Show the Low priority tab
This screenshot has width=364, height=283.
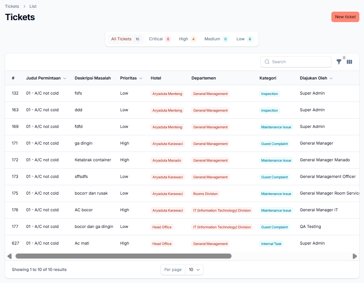coord(244,39)
